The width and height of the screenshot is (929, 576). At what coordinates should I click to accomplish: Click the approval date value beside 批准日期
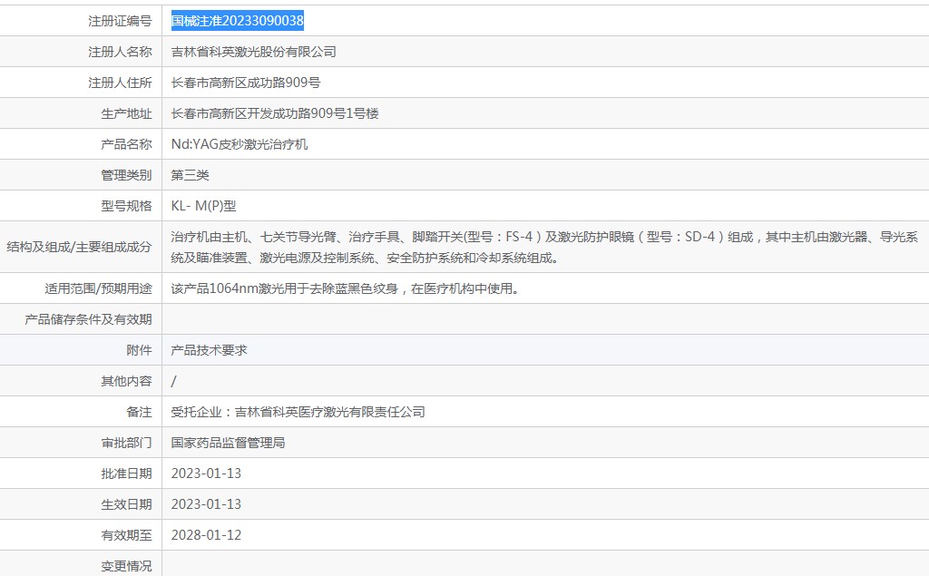[x=206, y=473]
